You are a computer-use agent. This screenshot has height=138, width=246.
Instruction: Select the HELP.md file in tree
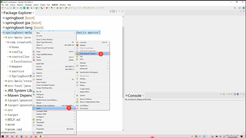point(14,119)
